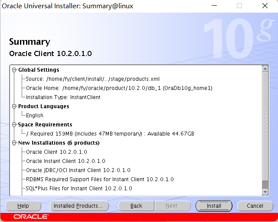
Task: Collapse the Product Languages tree node
Action: (x=14, y=106)
